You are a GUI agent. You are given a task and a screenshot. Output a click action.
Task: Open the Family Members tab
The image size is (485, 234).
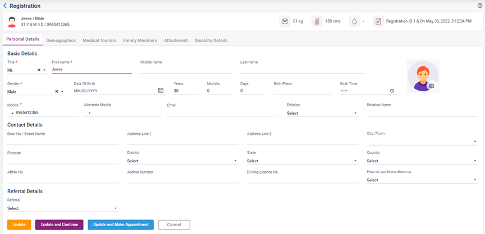click(140, 41)
